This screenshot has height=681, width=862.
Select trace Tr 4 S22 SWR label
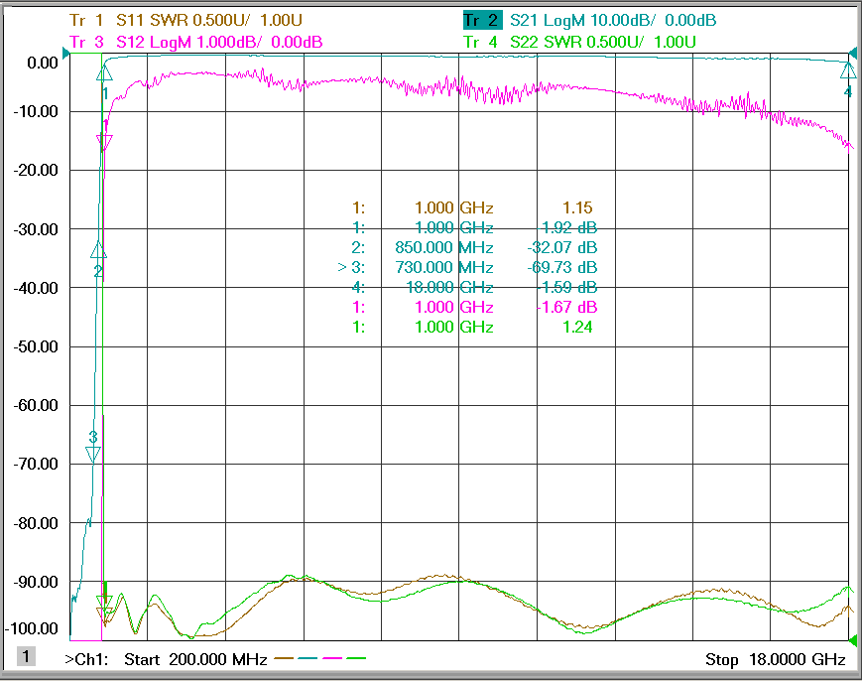[x=579, y=42]
